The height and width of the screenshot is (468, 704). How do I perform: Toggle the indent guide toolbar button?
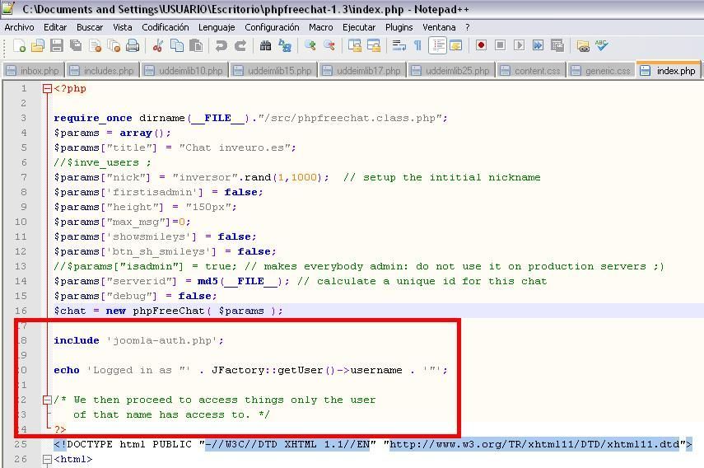coord(437,45)
